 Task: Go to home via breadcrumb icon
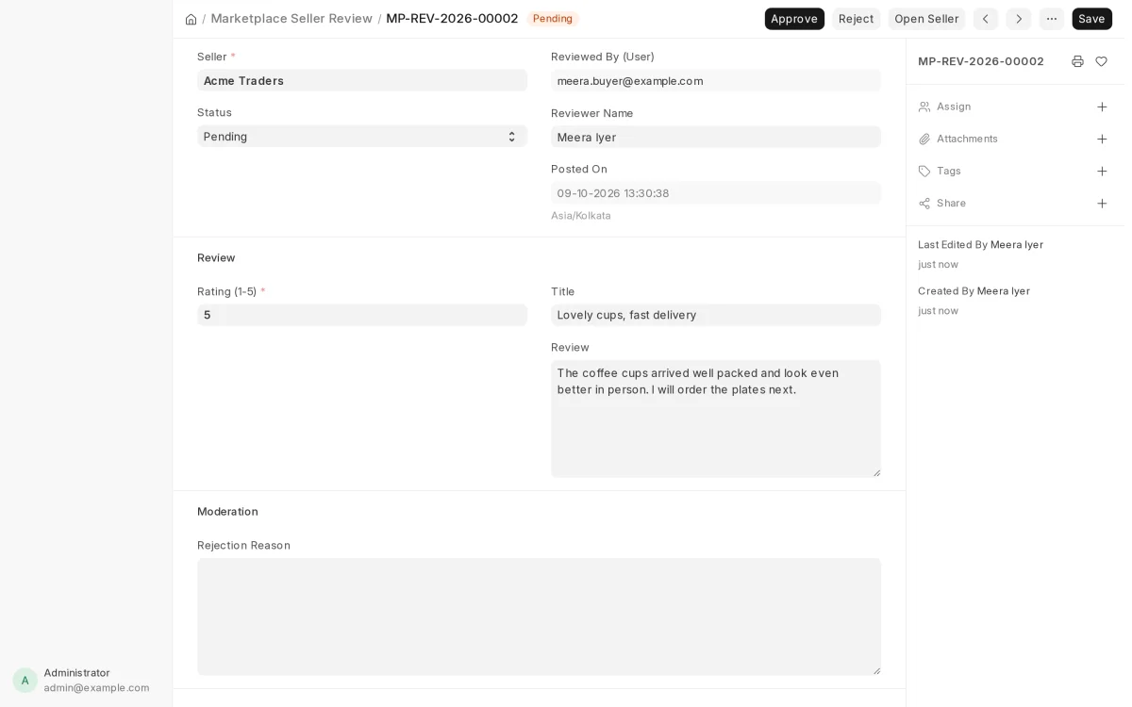pyautogui.click(x=191, y=19)
